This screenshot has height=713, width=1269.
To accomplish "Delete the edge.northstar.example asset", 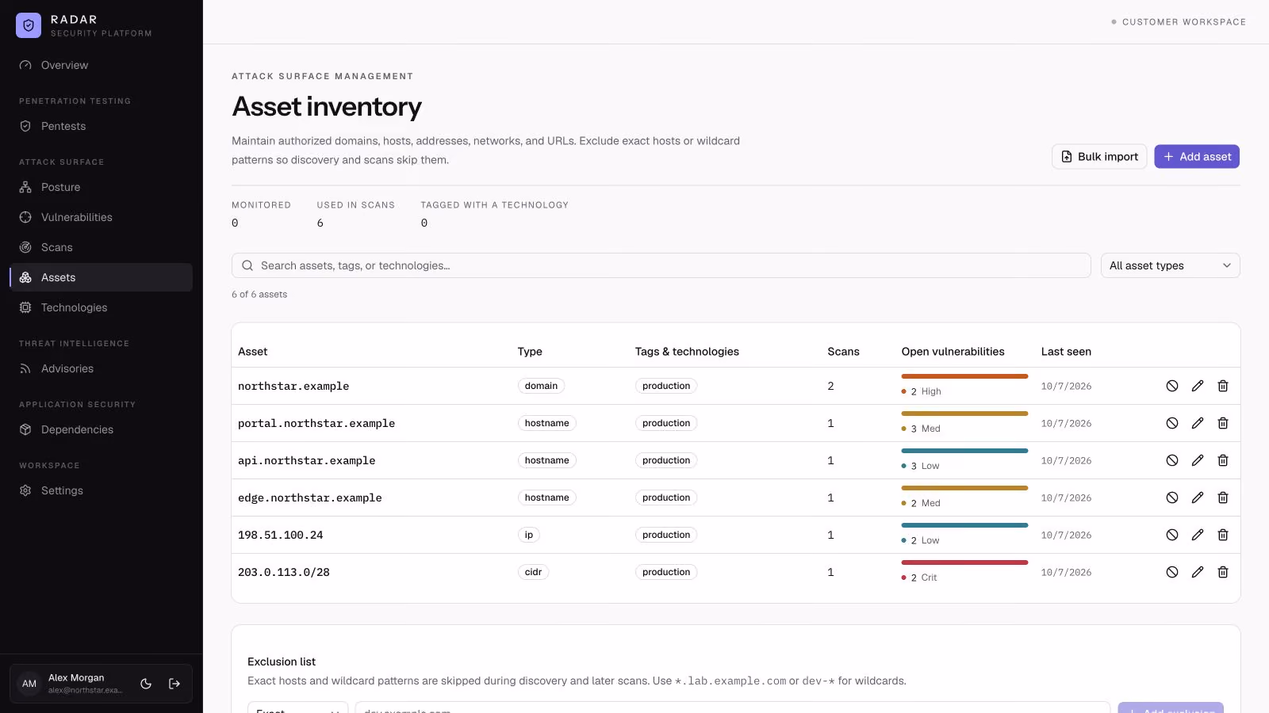I will (x=1223, y=498).
